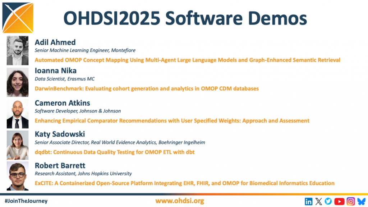The width and height of the screenshot is (368, 207).
Task: Click the dqdbt Continuous Data Quality Testing title
Action: [x=115, y=152]
